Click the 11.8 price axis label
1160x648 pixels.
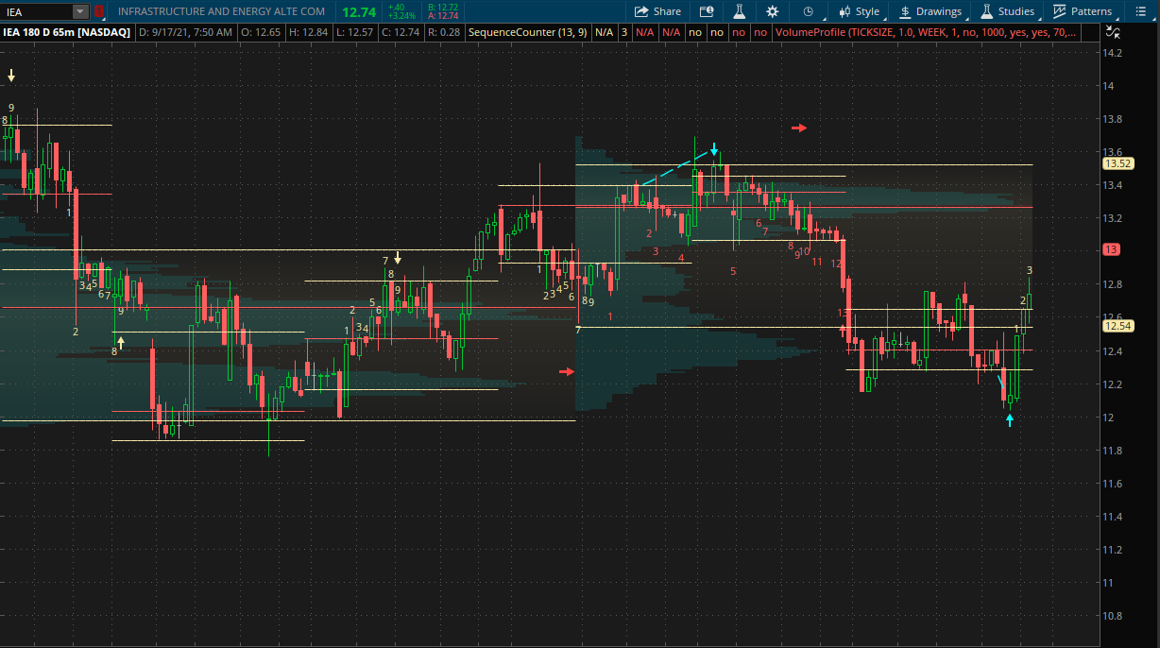[1113, 451]
